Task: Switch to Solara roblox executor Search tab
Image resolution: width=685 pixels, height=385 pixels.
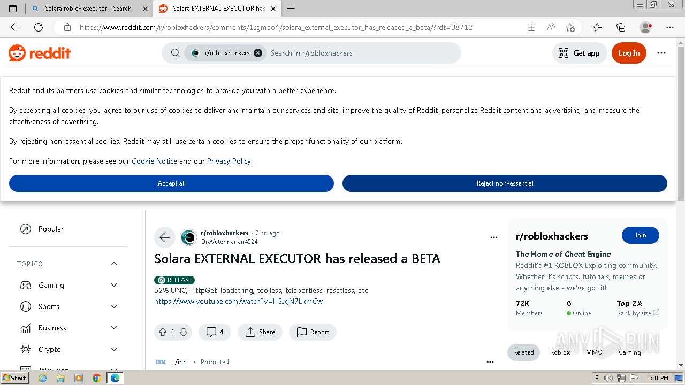Action: (x=89, y=9)
